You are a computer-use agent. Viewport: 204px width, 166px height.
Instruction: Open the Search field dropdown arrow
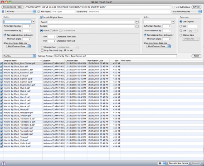coord(137,22)
